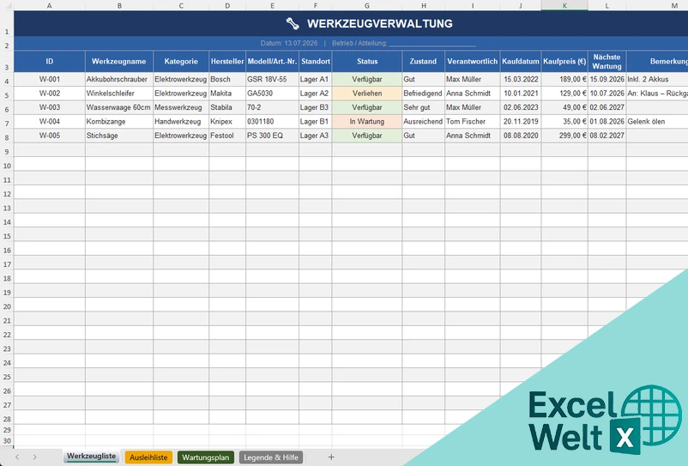Click cell W-001

50,80
